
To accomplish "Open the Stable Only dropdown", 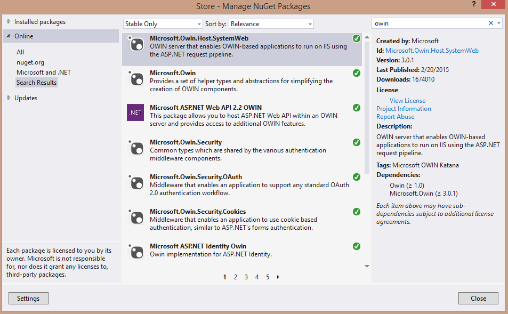I will (x=163, y=24).
